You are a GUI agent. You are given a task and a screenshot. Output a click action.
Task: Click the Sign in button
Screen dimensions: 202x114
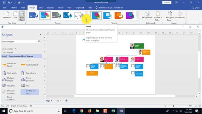(x=167, y=3)
